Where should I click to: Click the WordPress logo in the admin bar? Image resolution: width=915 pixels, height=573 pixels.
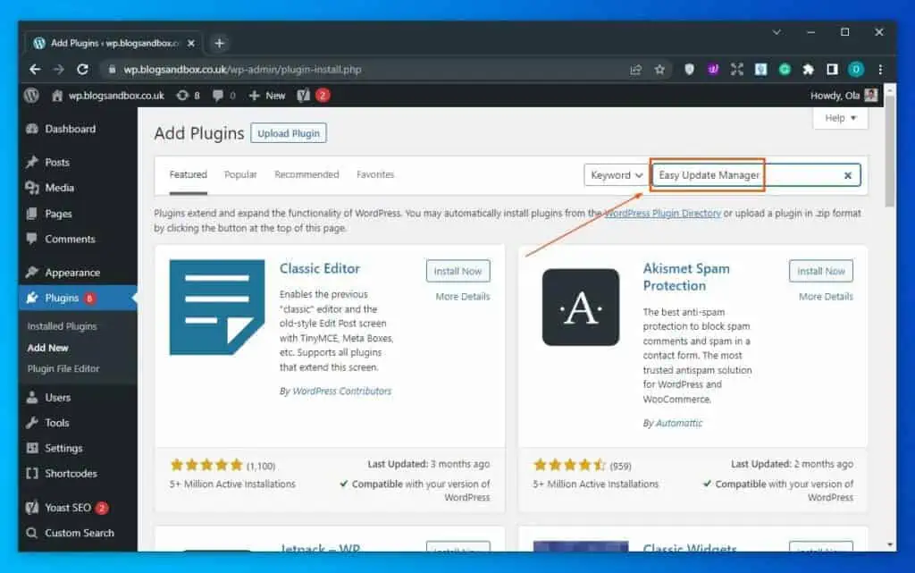(30, 96)
